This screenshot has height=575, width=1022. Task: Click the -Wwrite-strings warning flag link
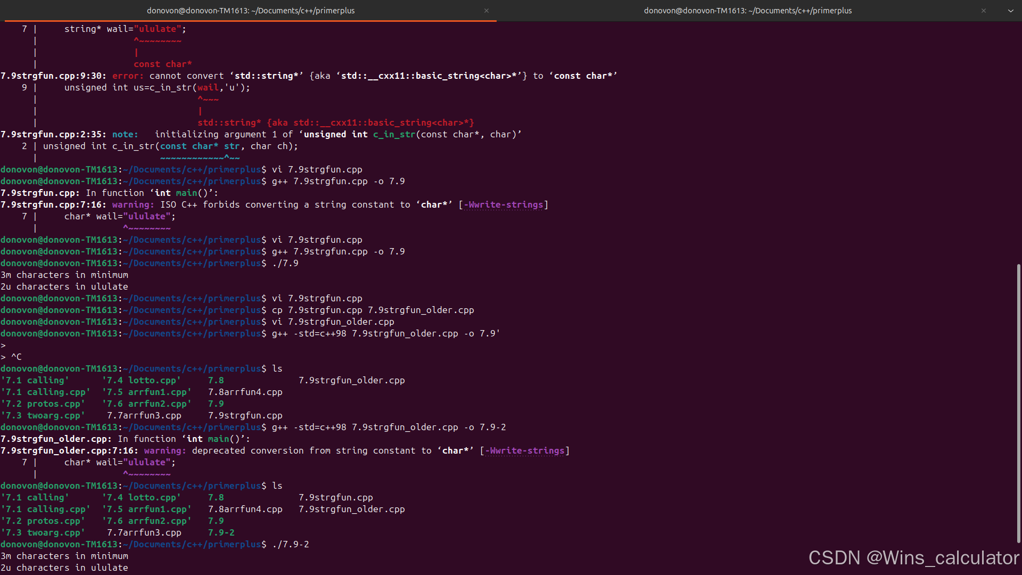point(504,204)
